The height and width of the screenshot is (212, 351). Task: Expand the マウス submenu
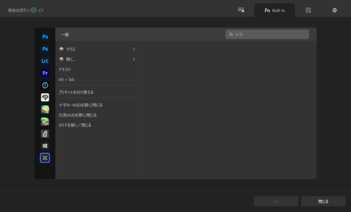[97, 49]
